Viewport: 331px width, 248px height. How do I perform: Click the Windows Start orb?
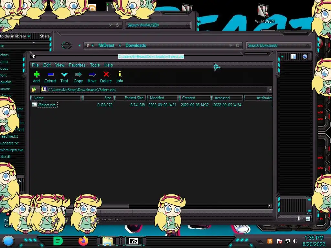(x=8, y=241)
